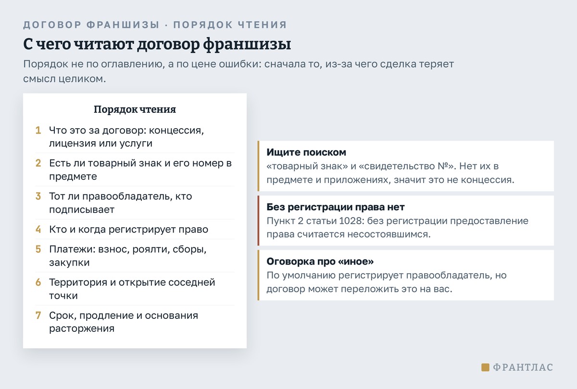Select item 'Есть ли товарный знак и его номер'
The image size is (577, 389).
click(x=135, y=170)
